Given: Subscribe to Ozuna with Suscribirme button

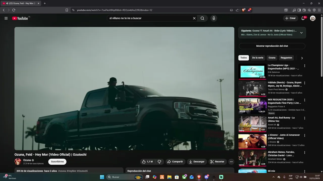Looking at the screenshot, I should tap(57, 162).
